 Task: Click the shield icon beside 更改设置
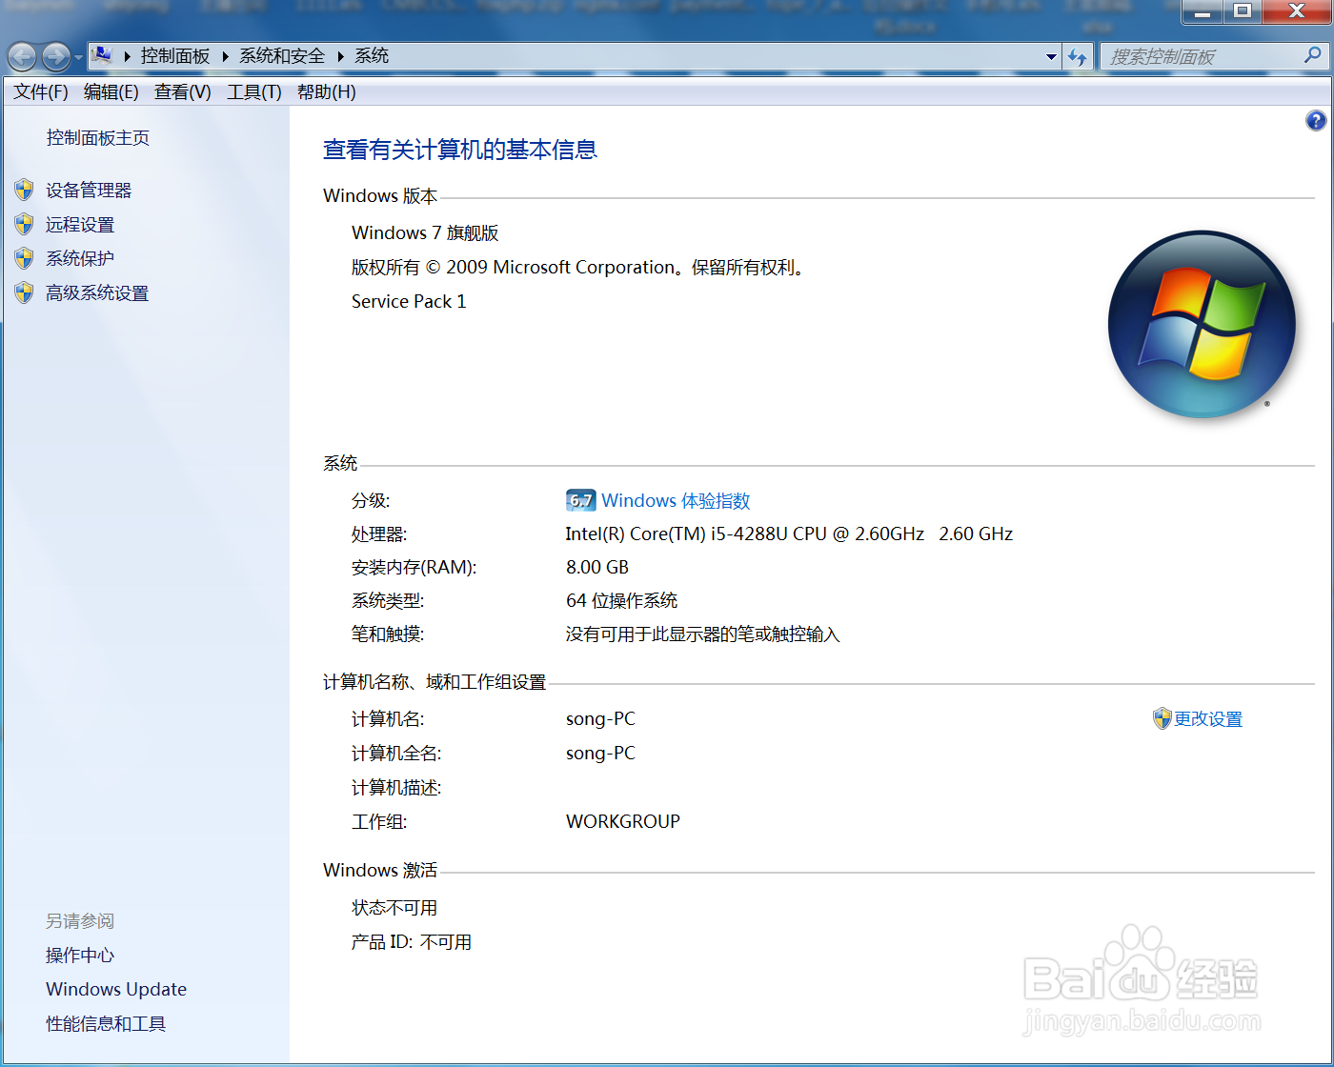tap(1162, 718)
